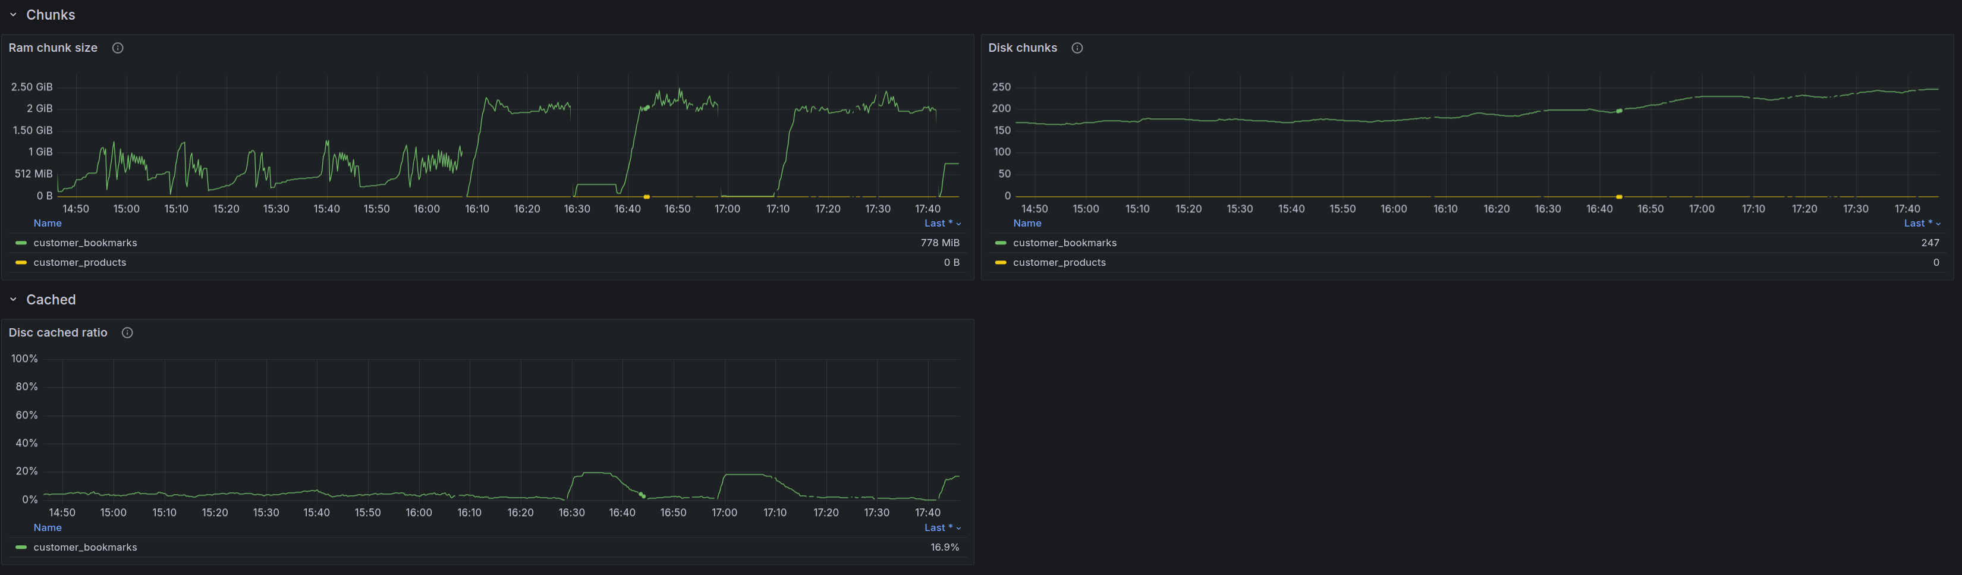Click the Name header in Disc cached ratio legend
Image resolution: width=1962 pixels, height=575 pixels.
click(47, 528)
